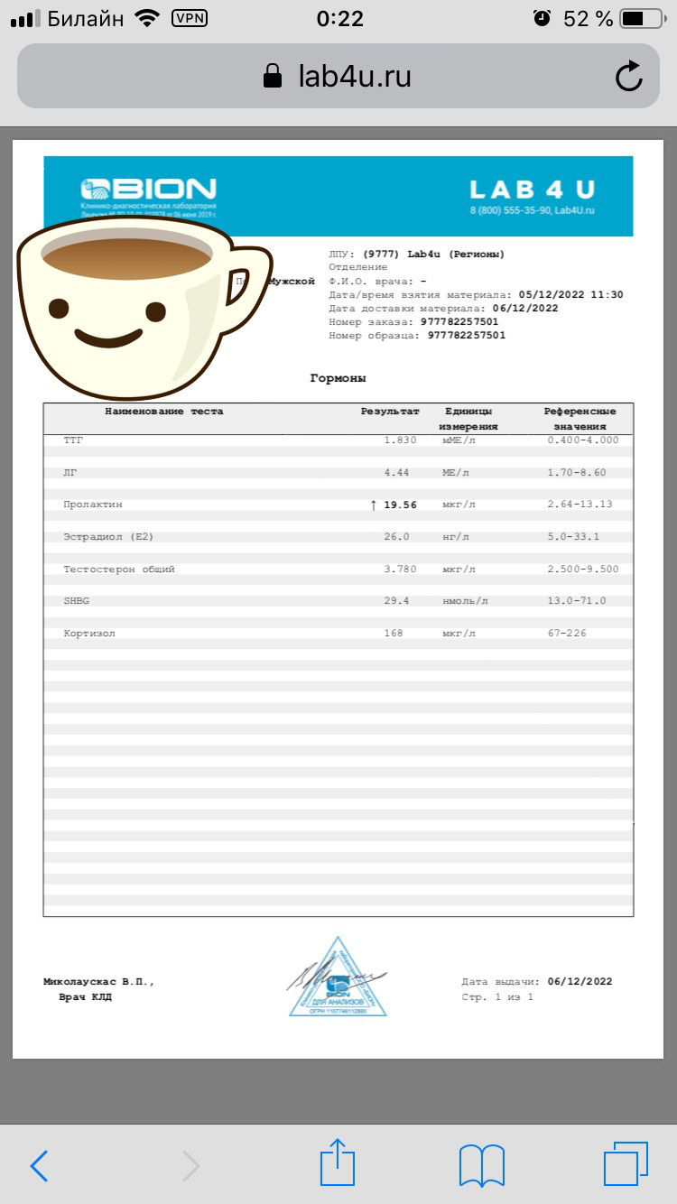Tap the LAB 4 U logo
677x1204 pixels.
coord(532,190)
